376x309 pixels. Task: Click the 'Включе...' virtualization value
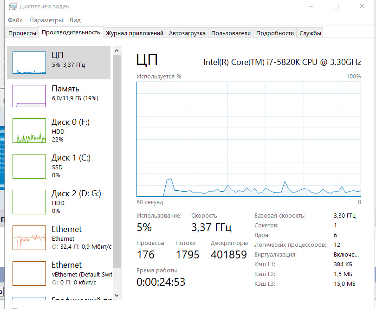coord(346,255)
